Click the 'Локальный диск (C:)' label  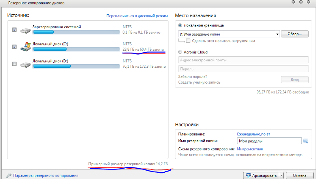click(51, 44)
